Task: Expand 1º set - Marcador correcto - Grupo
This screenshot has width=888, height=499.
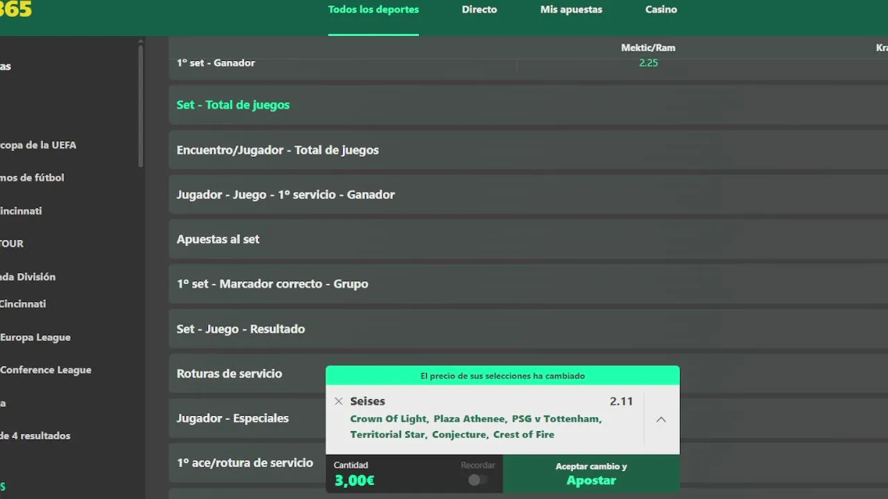Action: [528, 284]
